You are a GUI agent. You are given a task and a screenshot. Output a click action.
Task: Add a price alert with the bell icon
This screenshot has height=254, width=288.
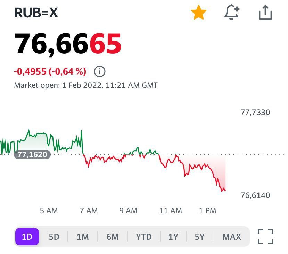pyautogui.click(x=232, y=13)
